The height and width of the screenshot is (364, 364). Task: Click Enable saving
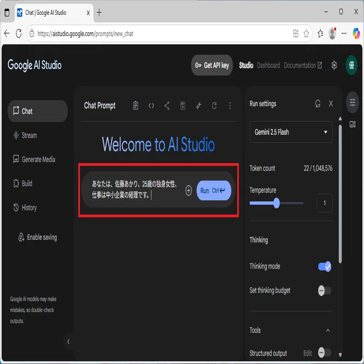pos(38,237)
